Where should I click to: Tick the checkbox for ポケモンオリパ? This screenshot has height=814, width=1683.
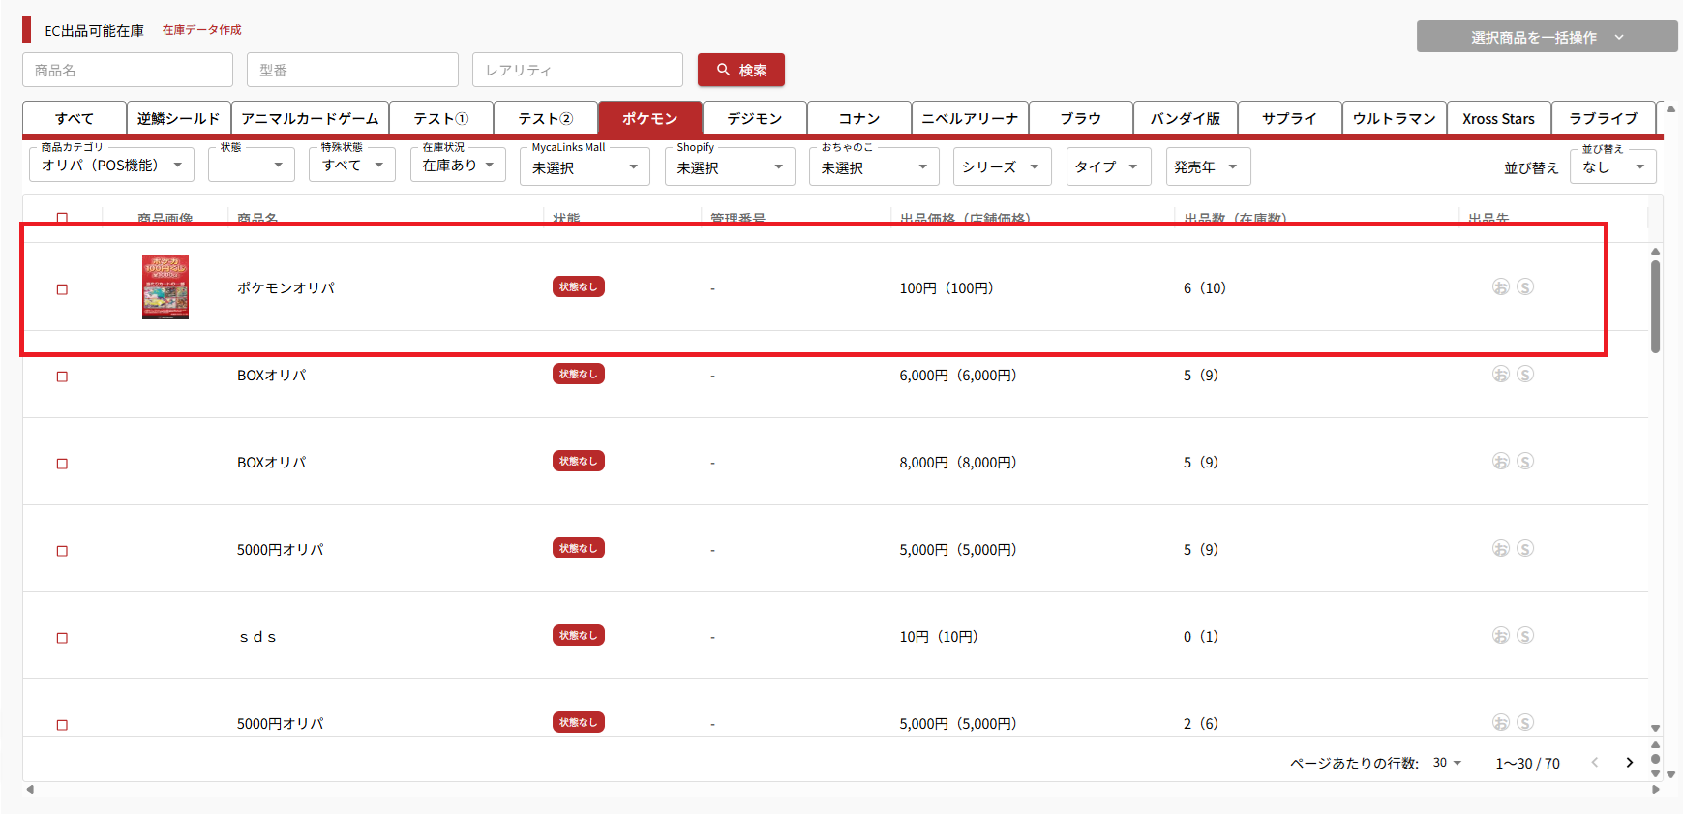coord(62,289)
